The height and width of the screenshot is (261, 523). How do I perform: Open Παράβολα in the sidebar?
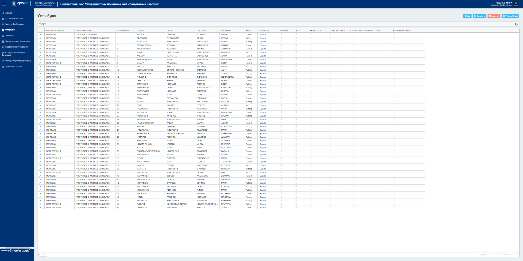[x=10, y=36]
